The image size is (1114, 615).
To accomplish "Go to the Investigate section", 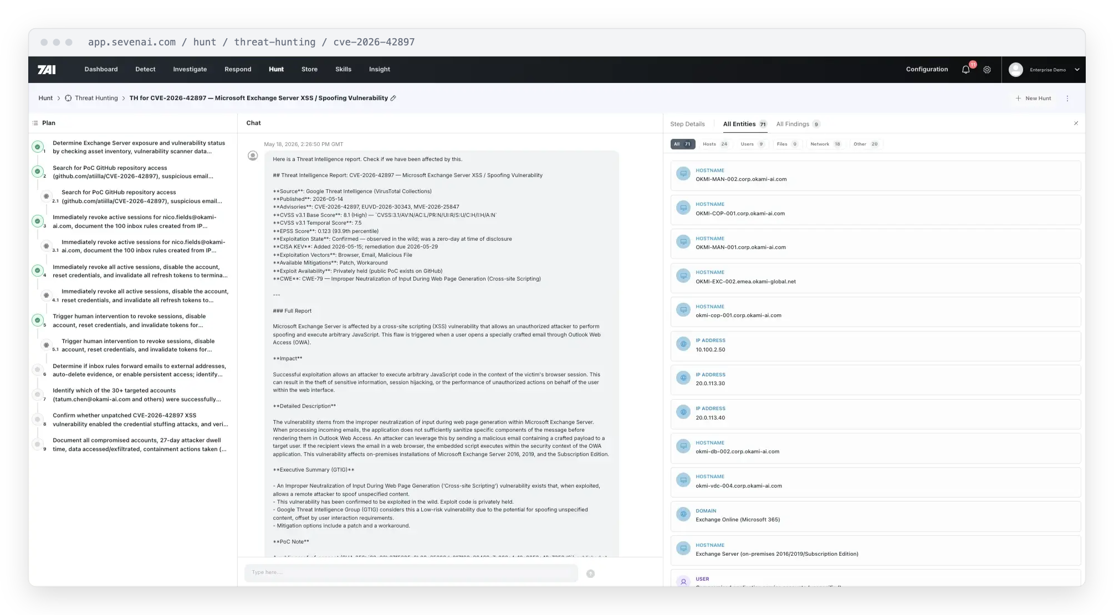I will pyautogui.click(x=190, y=69).
